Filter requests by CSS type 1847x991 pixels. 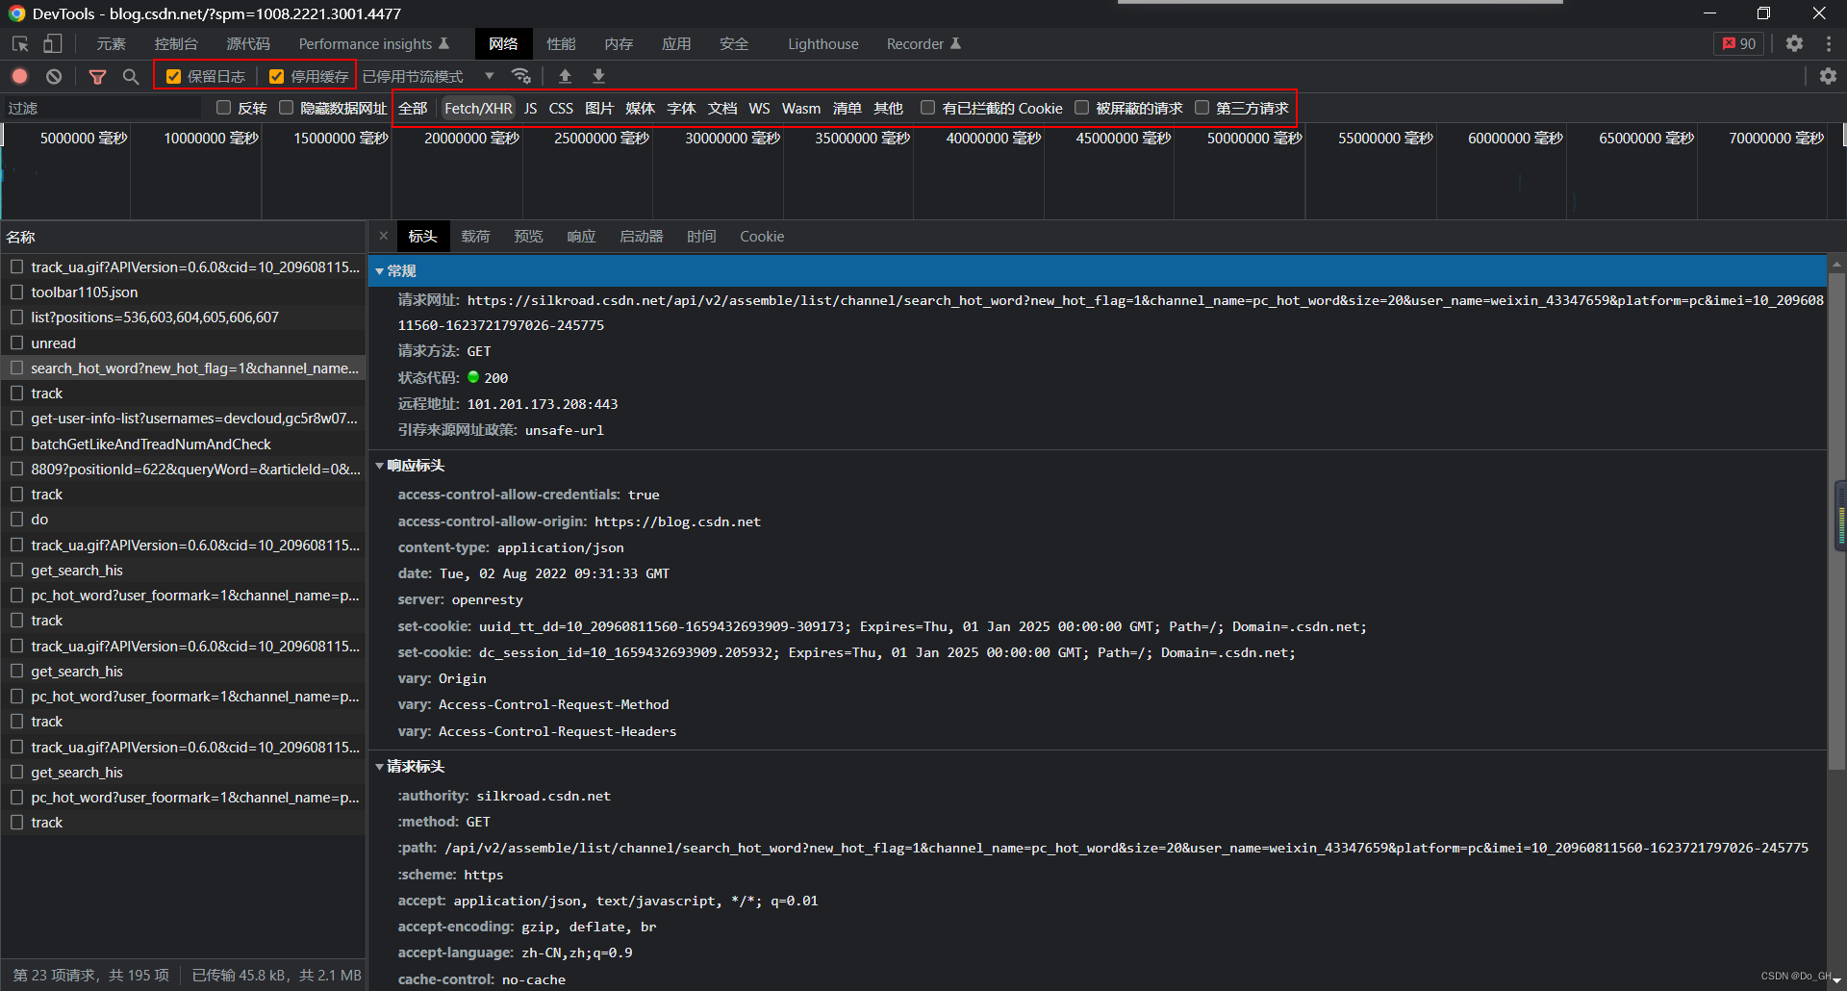click(x=561, y=108)
